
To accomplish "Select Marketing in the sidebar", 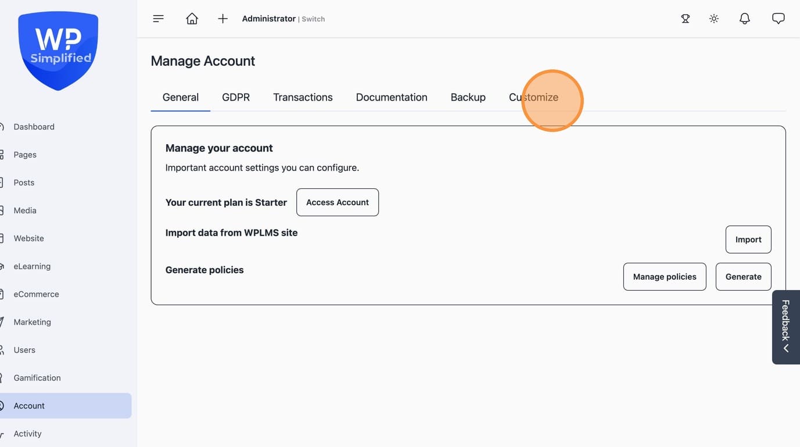I will (x=33, y=322).
